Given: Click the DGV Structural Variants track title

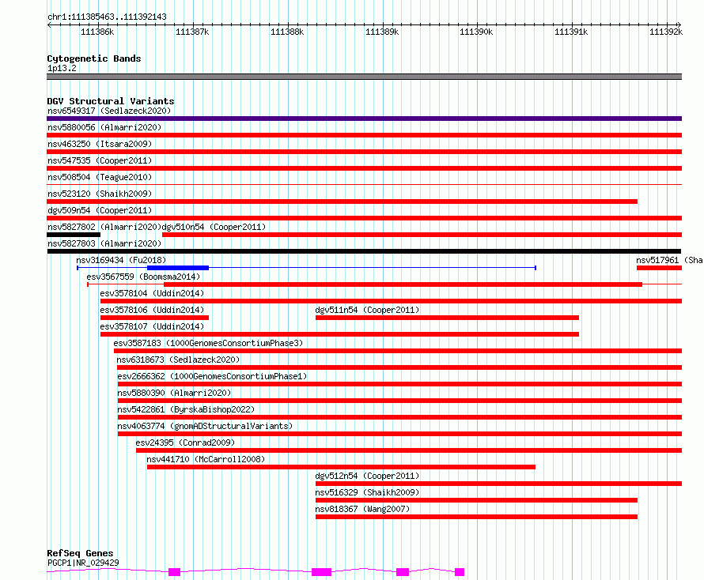Looking at the screenshot, I should 111,101.
